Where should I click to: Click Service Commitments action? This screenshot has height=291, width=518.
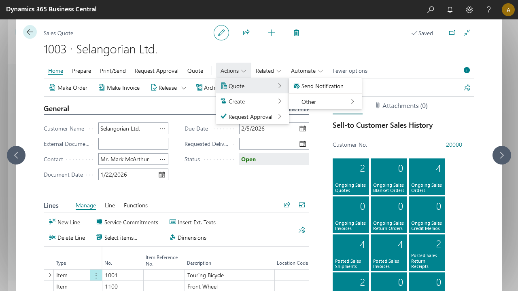click(127, 222)
